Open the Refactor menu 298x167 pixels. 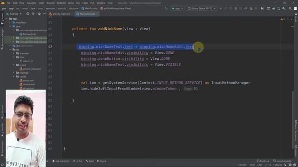[61, 3]
